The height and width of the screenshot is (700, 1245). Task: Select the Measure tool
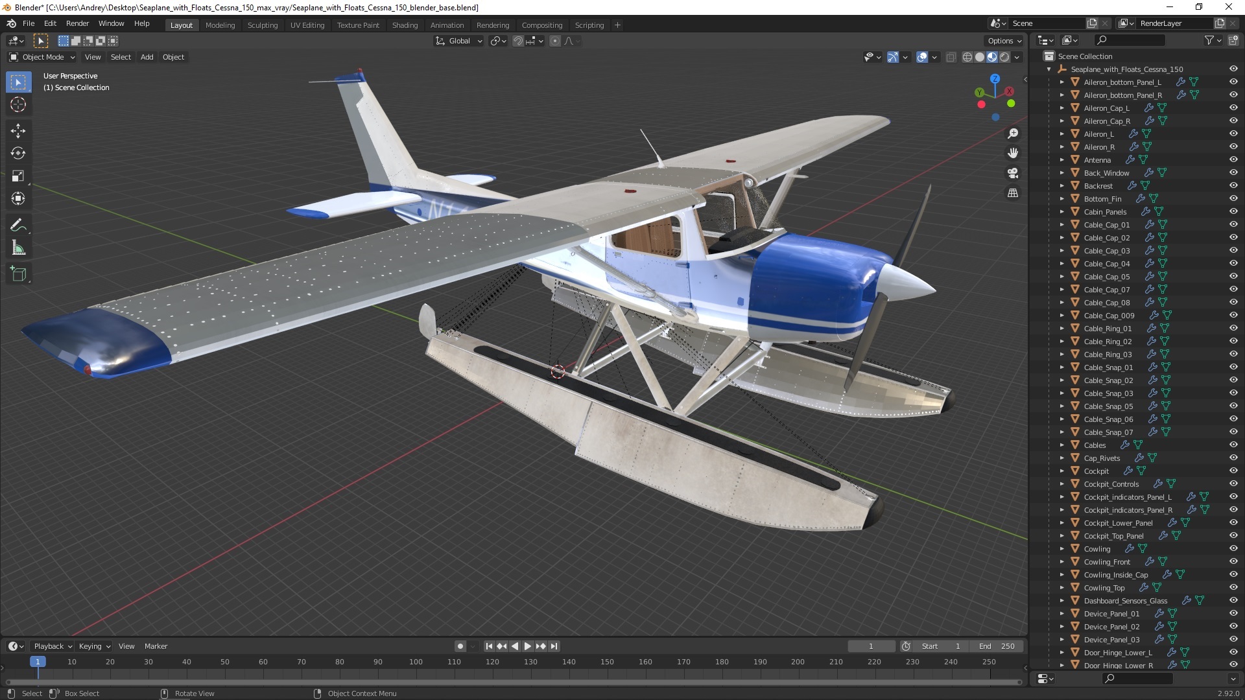click(x=18, y=248)
